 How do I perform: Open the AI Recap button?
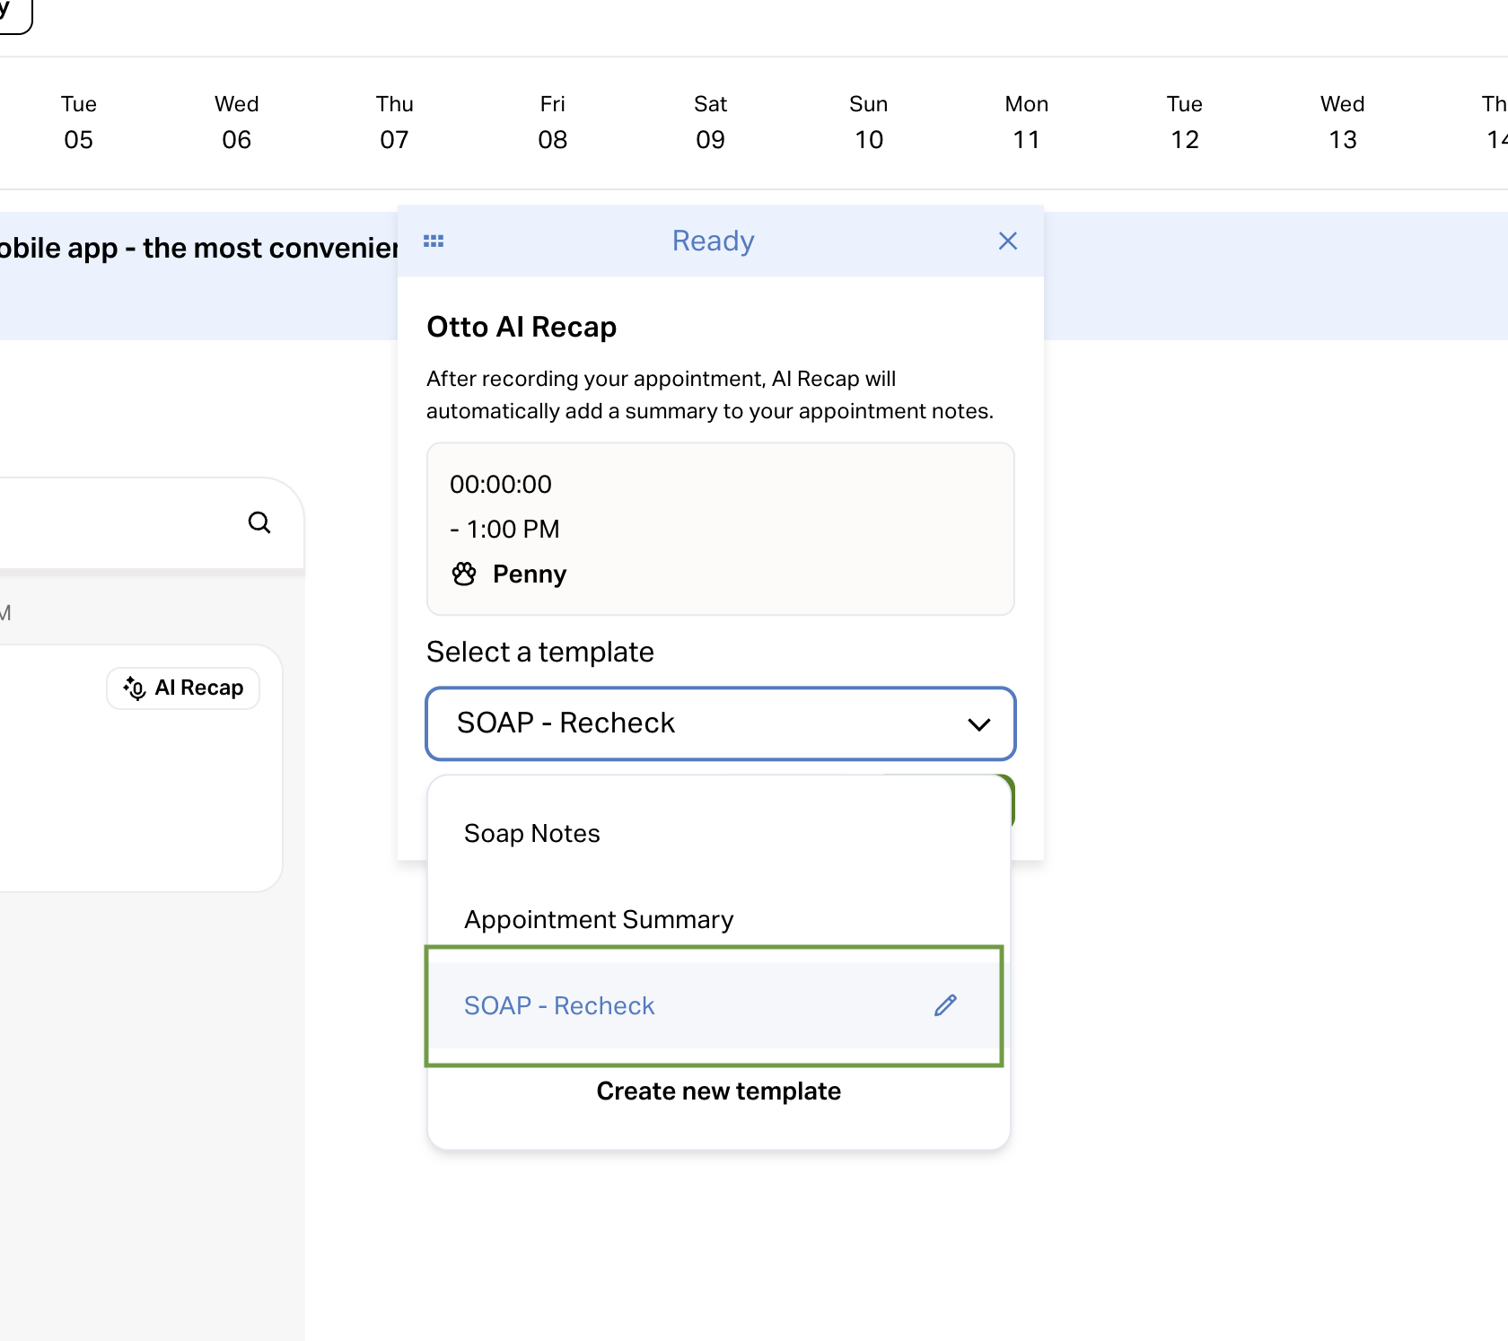183,688
